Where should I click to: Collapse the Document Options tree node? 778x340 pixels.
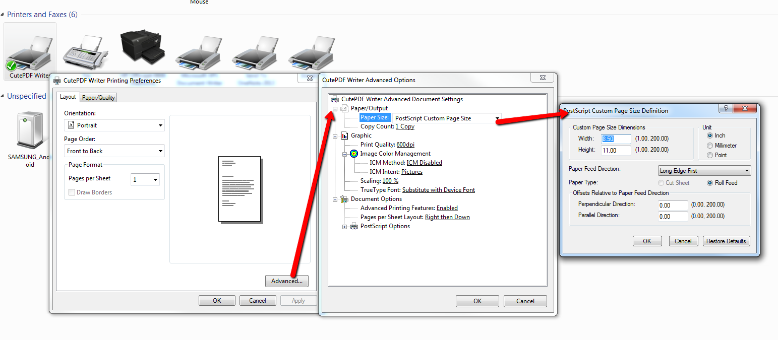[335, 199]
